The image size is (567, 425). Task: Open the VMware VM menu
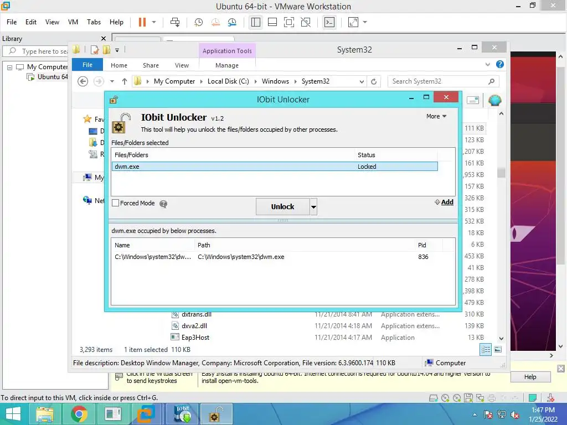(x=73, y=22)
